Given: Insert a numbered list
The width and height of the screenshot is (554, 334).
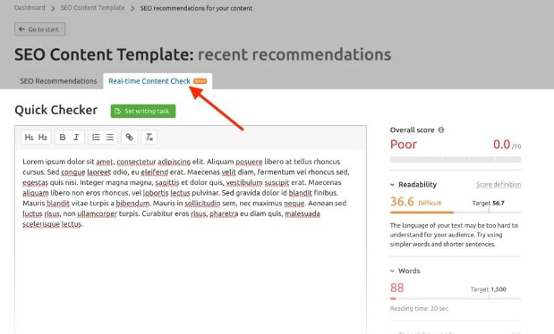Looking at the screenshot, I should pyautogui.click(x=96, y=138).
